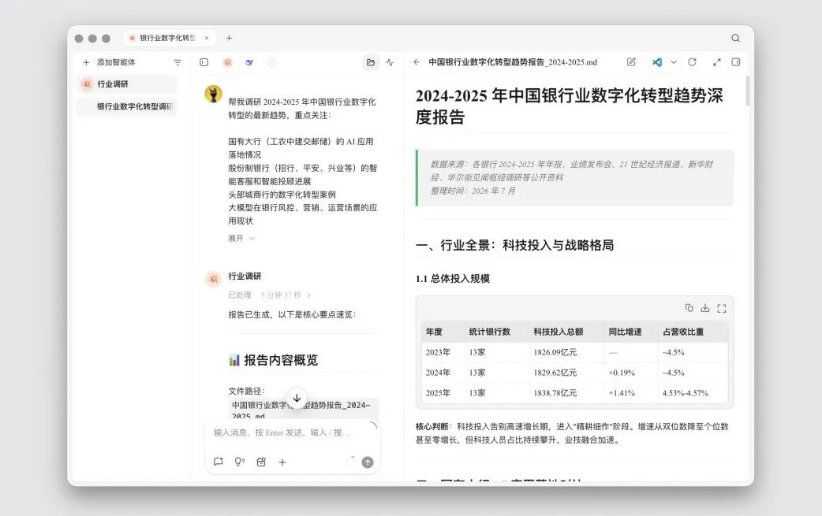The image size is (822, 516).
Task: Jump to bottom with down-arrow button
Action: pos(297,399)
